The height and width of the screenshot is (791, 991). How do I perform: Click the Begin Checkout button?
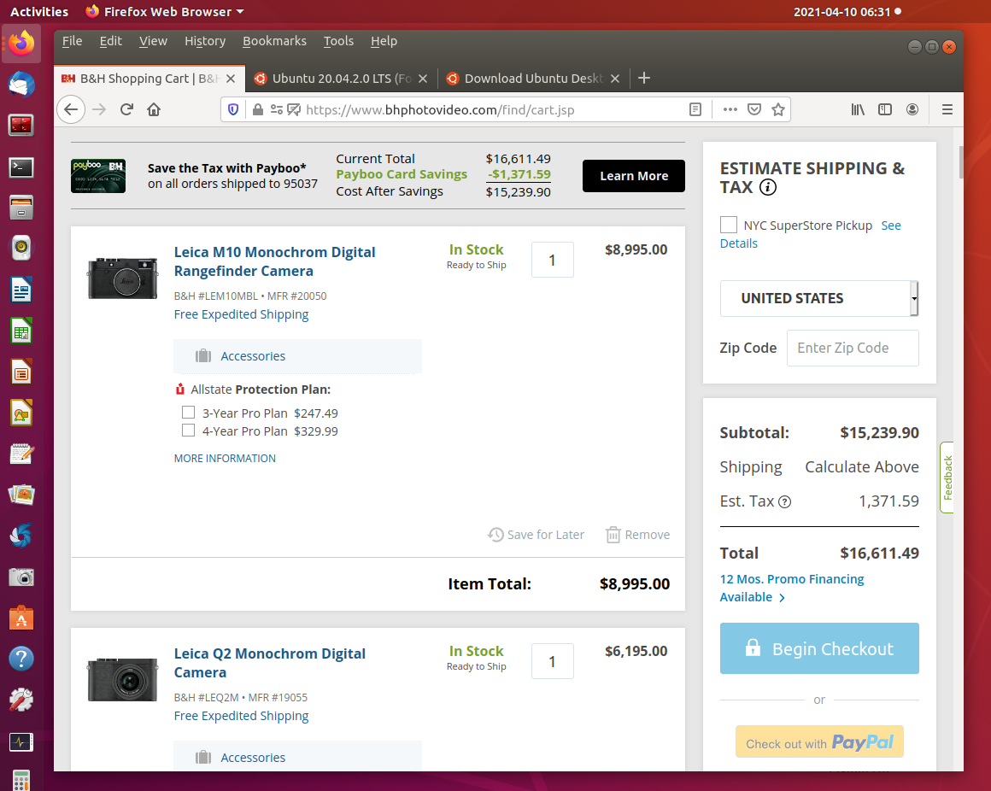coord(819,649)
